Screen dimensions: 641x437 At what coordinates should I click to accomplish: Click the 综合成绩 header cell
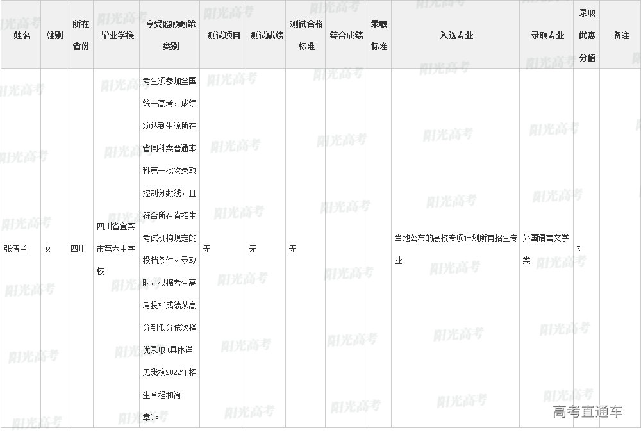point(346,35)
